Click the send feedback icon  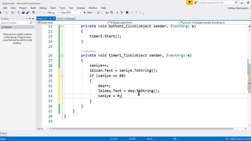point(196,3)
